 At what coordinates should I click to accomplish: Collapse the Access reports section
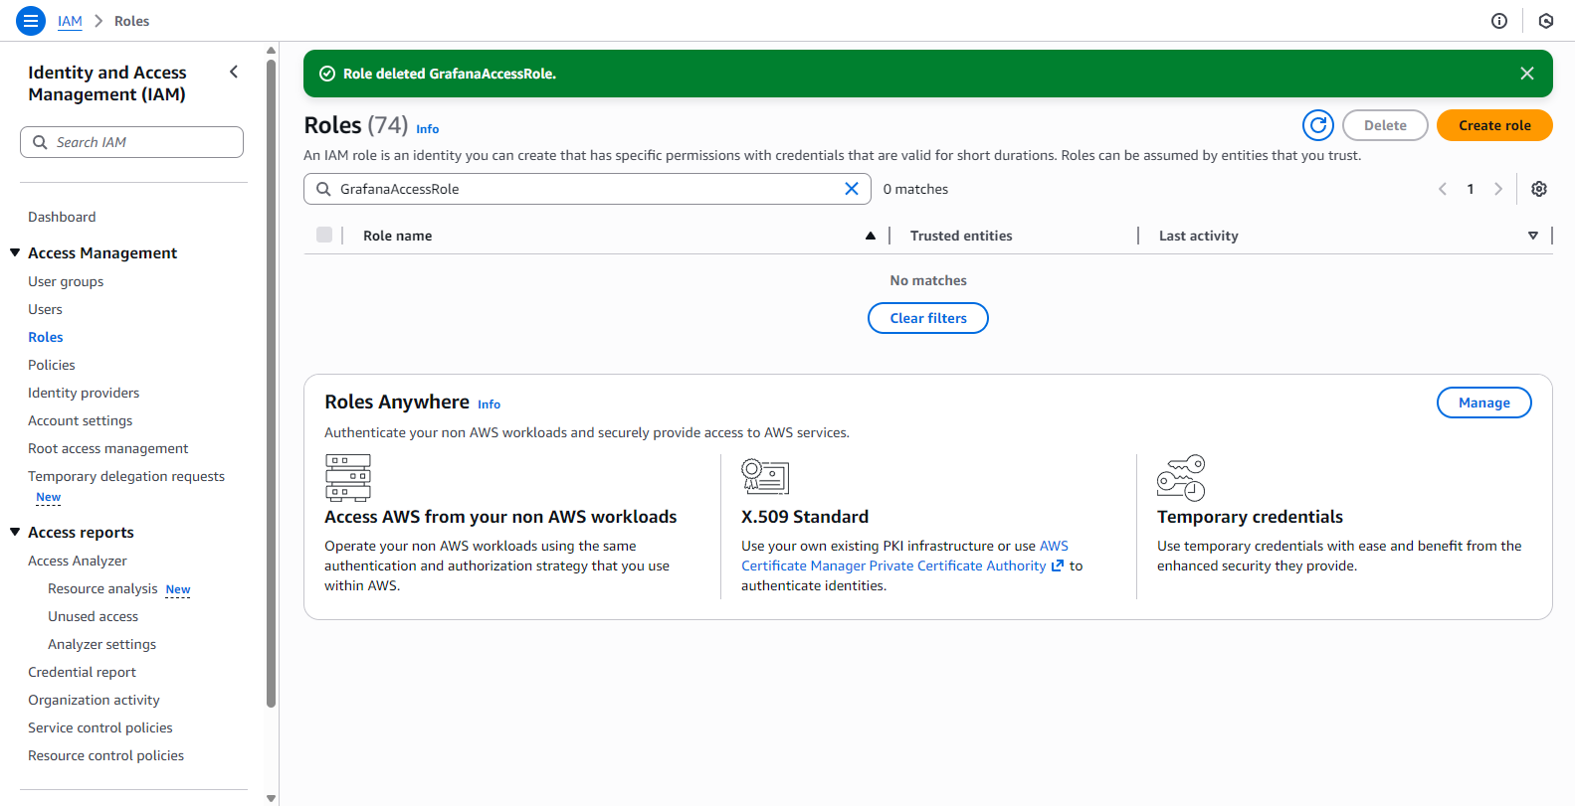[15, 532]
